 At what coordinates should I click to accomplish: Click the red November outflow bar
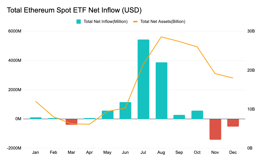215,129
